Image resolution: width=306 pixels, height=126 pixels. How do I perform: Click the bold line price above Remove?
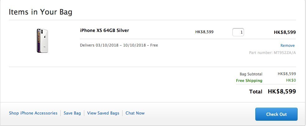(285, 32)
